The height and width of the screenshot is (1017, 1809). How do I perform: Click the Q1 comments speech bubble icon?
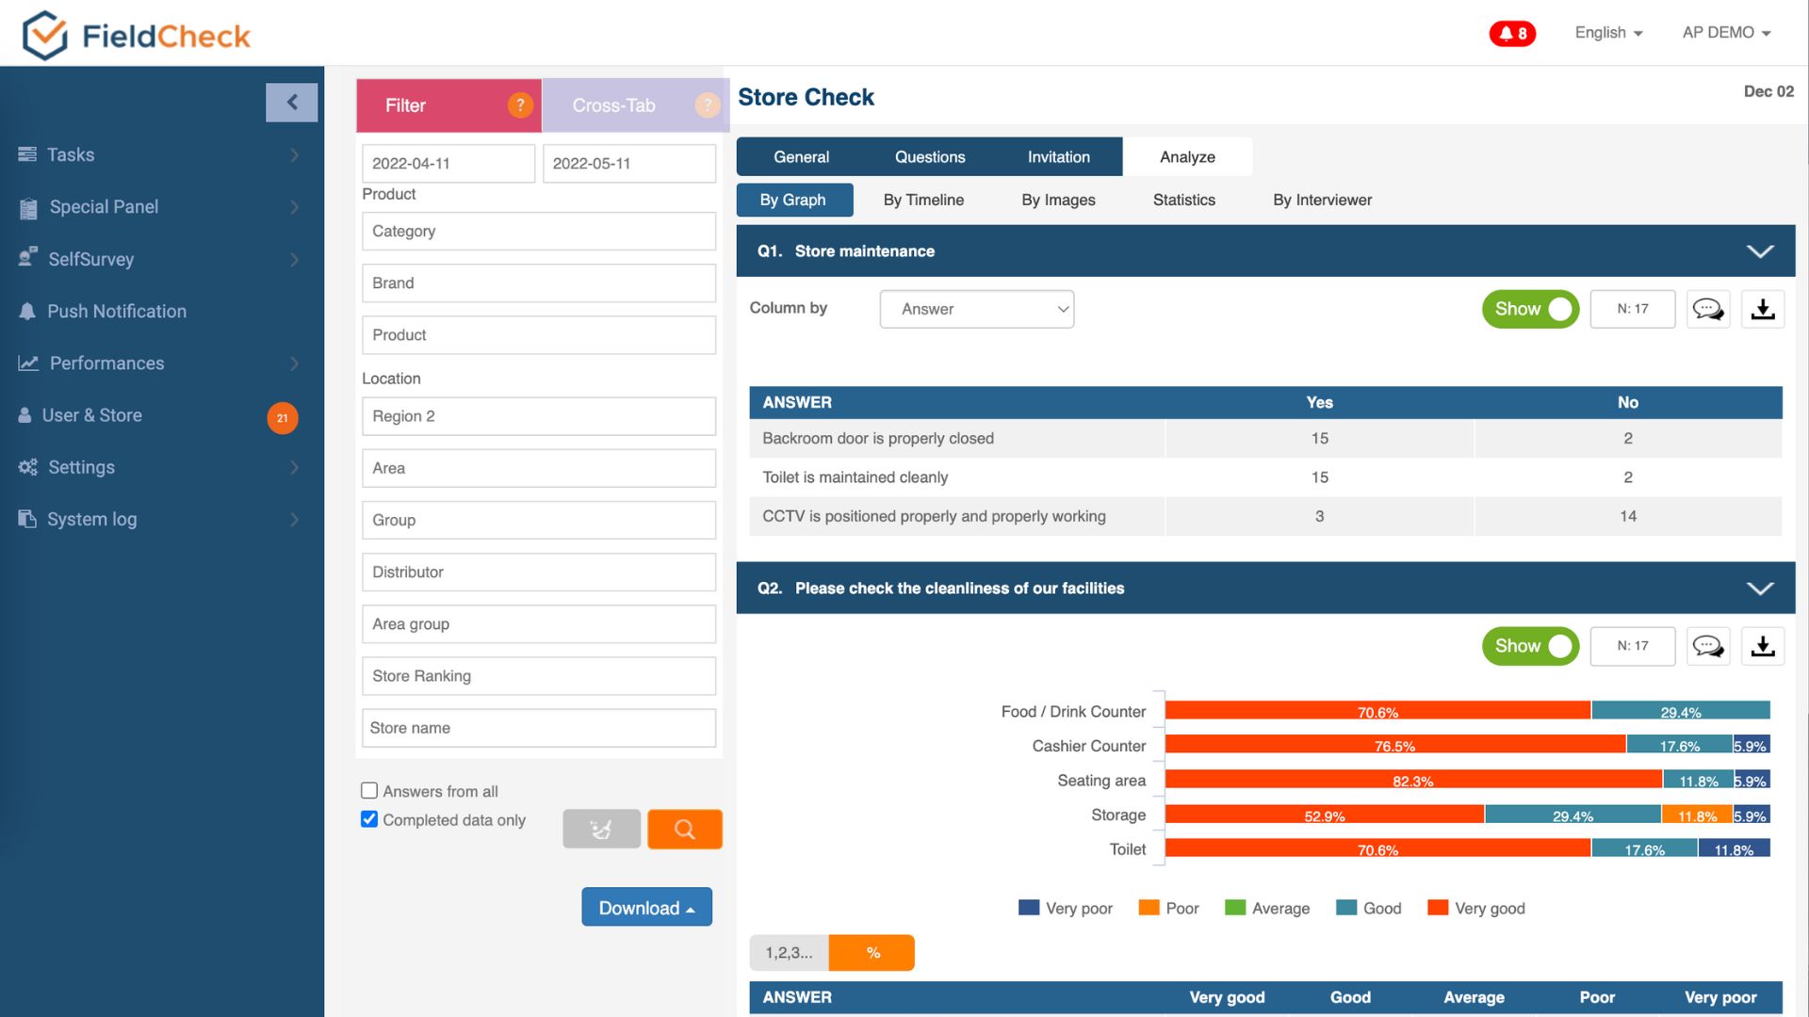[1707, 309]
